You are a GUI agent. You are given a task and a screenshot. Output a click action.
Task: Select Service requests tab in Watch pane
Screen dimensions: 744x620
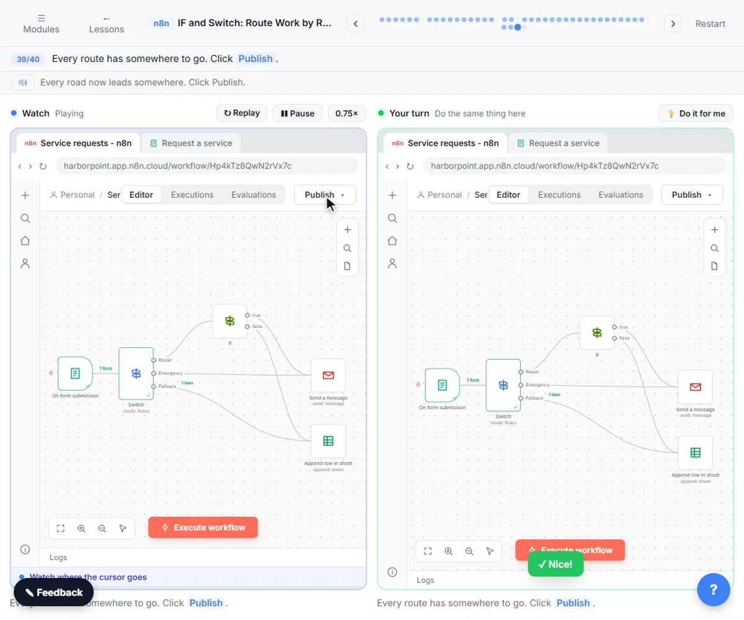coord(79,143)
